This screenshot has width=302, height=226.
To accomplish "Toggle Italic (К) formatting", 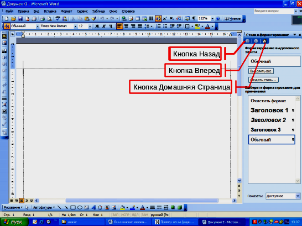I will [x=104, y=26].
